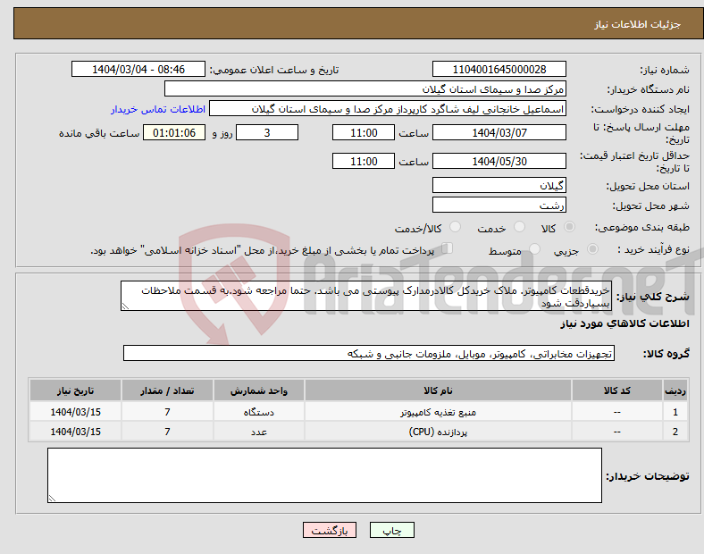This screenshot has height=554, width=704.
Task: Click the واحد شمارش column header
Action: [259, 390]
